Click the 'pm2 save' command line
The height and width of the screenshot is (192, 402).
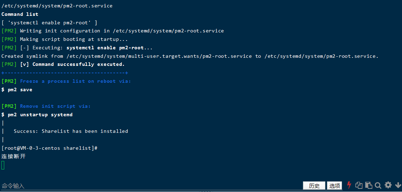tap(17, 90)
